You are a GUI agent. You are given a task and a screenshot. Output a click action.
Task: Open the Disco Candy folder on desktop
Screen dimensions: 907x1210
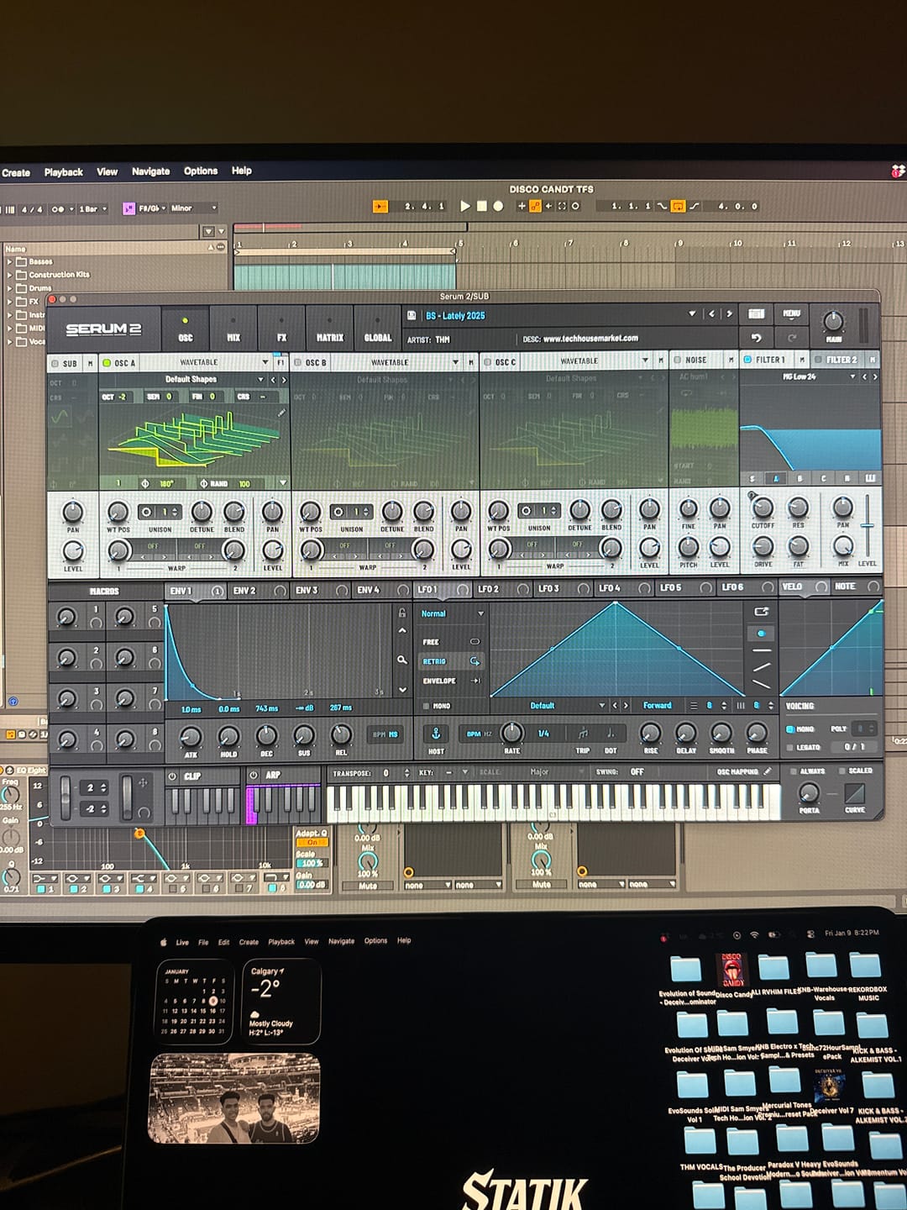pyautogui.click(x=733, y=970)
